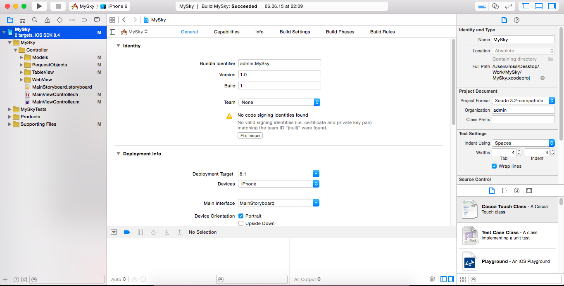Go forward in editor history
The height and width of the screenshot is (286, 564).
[135, 20]
